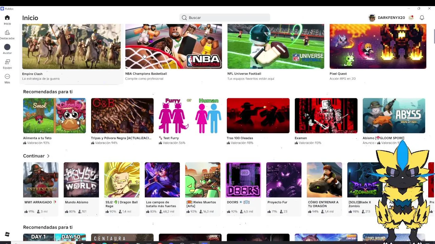Click the NBA Champions Basketball title text

[x=146, y=74]
